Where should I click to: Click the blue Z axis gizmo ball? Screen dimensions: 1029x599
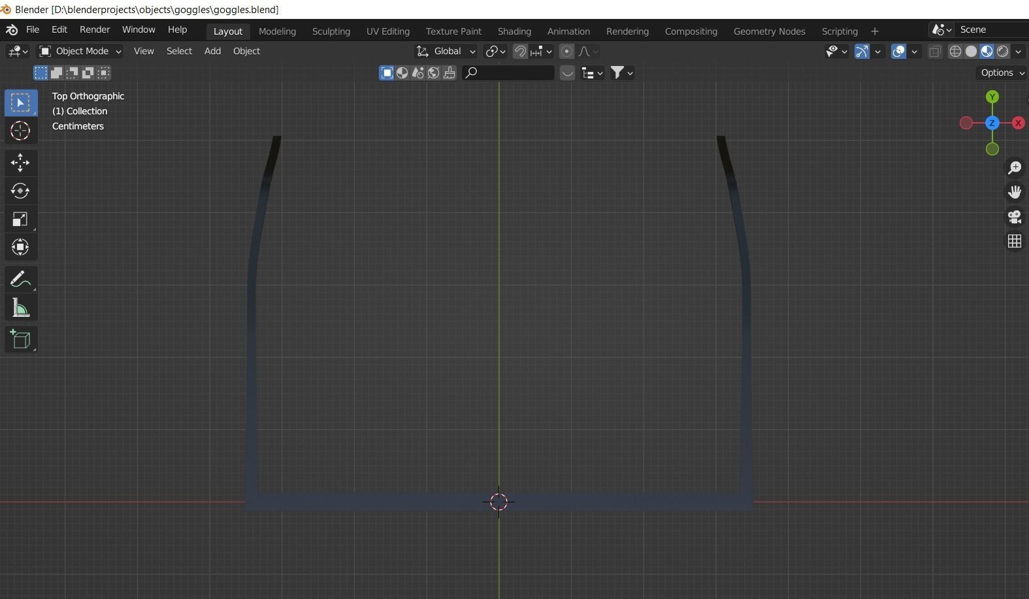tap(992, 123)
